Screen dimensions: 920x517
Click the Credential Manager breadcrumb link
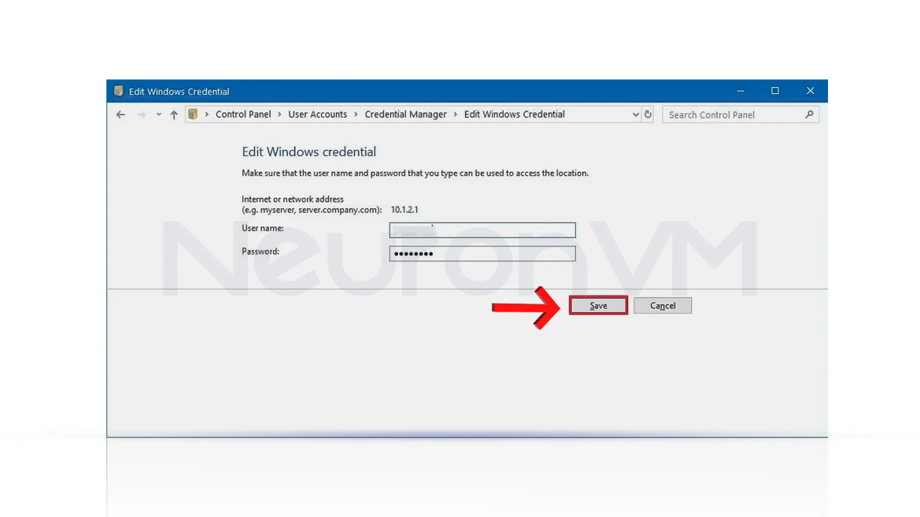tap(405, 114)
